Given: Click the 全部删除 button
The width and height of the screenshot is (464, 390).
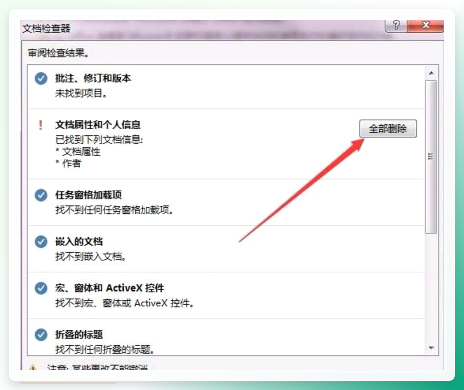Looking at the screenshot, I should pos(388,129).
